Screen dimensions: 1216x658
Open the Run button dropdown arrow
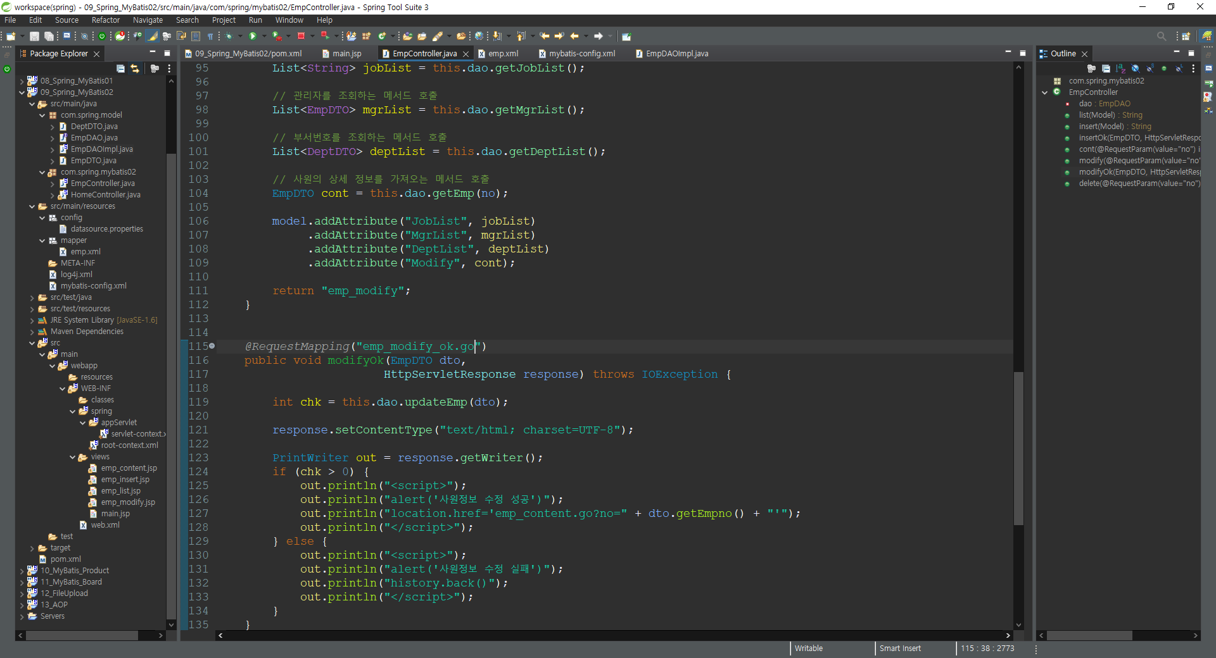pos(264,36)
